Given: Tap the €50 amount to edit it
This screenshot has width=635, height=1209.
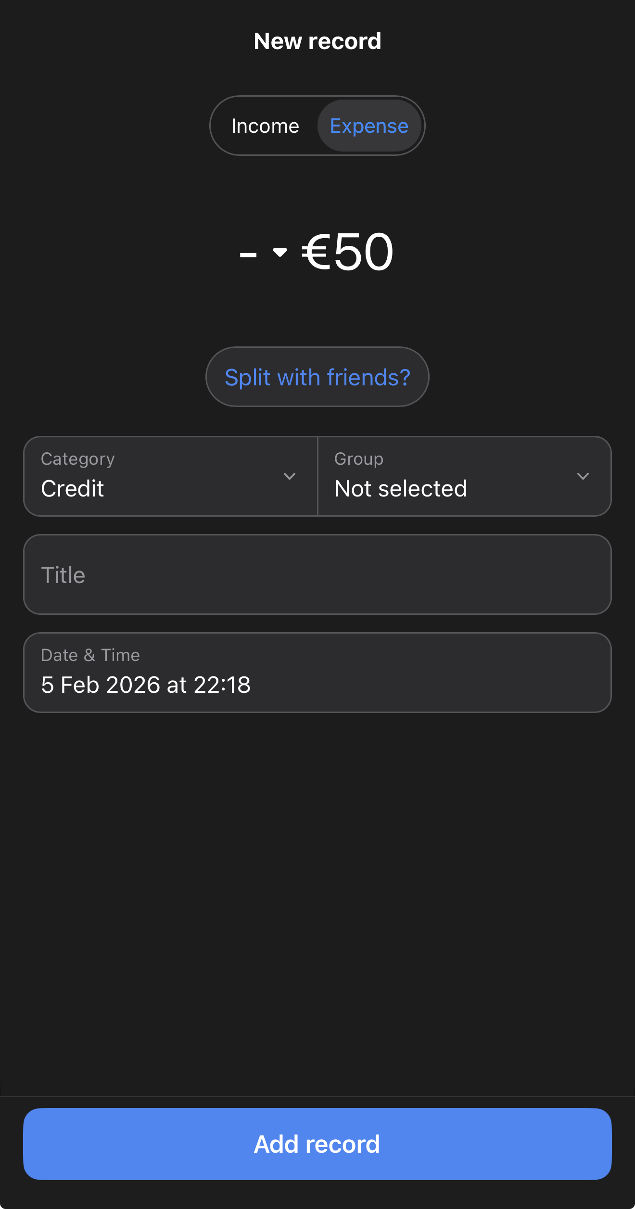Looking at the screenshot, I should tap(345, 251).
